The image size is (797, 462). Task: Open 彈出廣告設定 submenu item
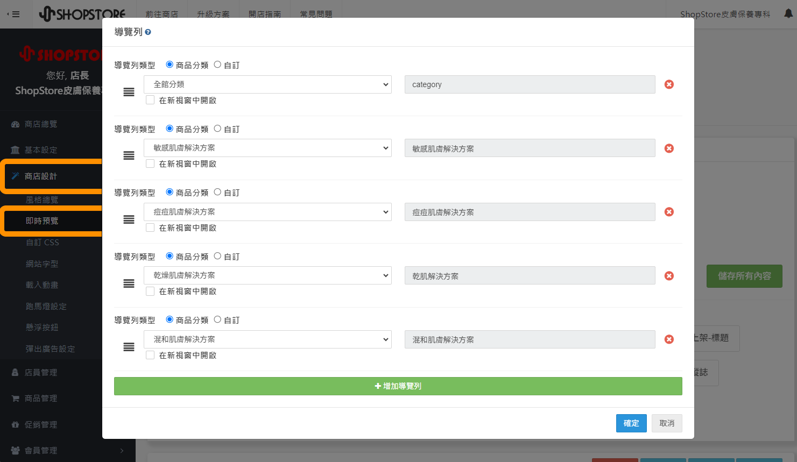(51, 349)
